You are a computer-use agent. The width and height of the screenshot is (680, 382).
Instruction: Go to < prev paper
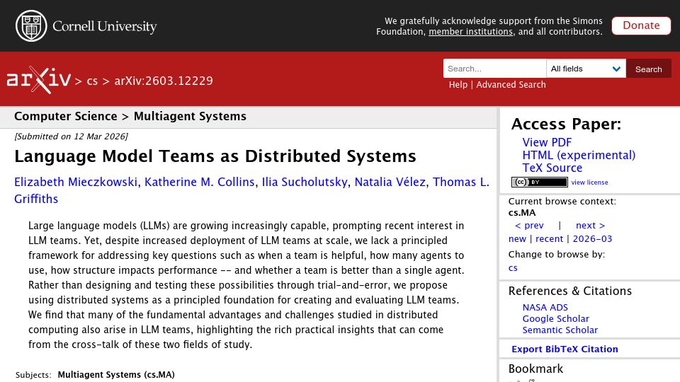point(529,226)
